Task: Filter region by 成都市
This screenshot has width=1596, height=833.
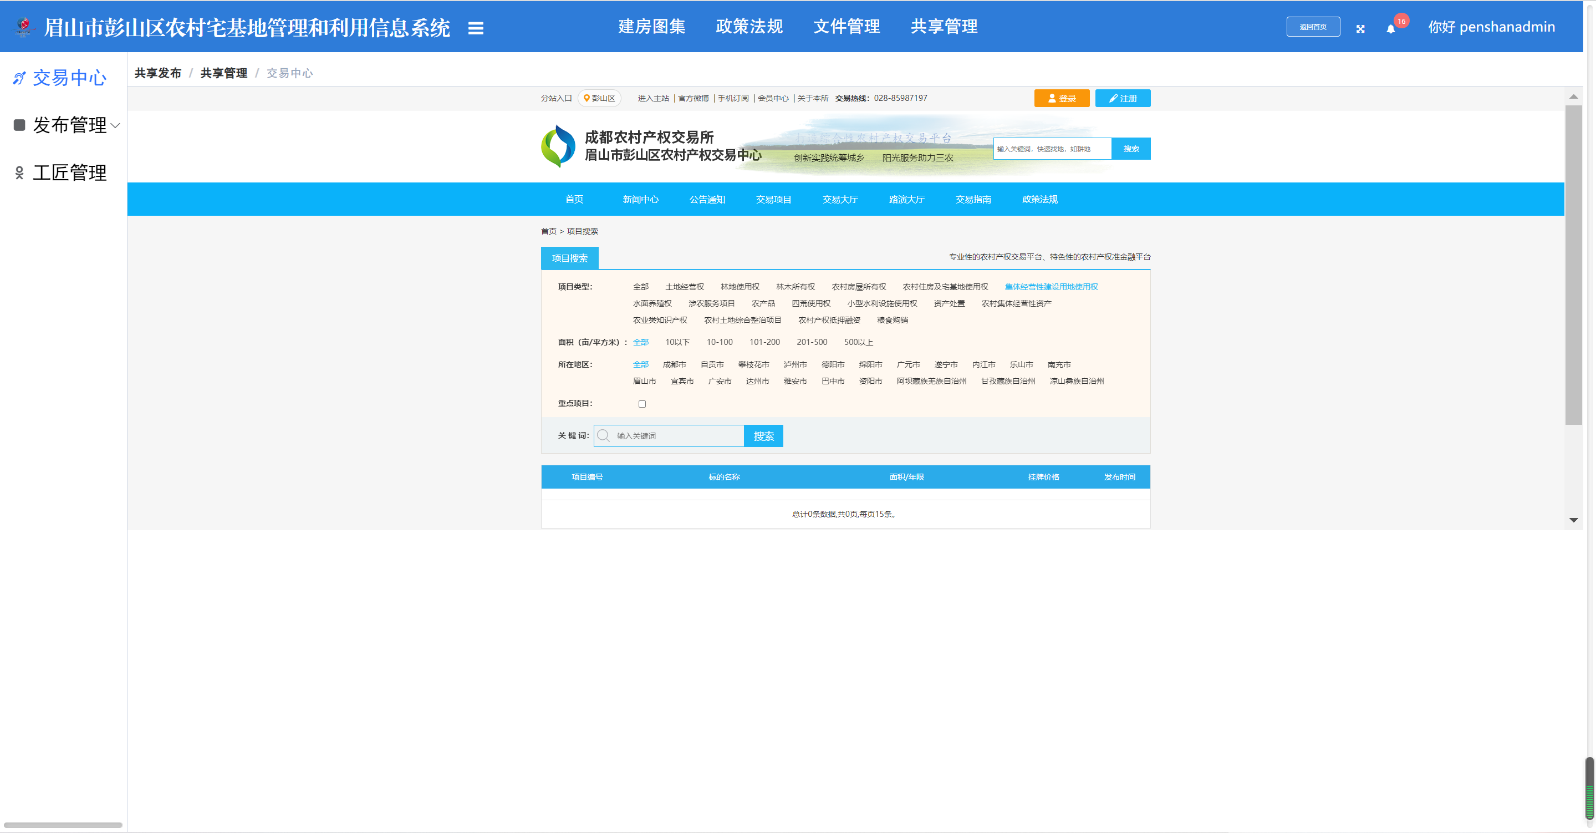Action: pos(674,364)
